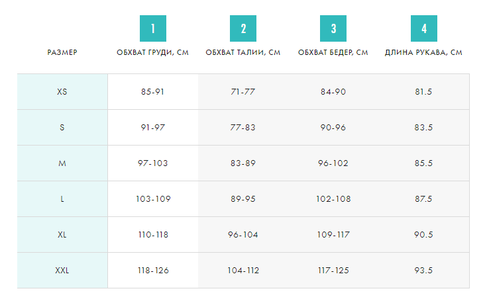Viewport: 487px width, 305px height.
Task: Click the ОБХВАТ БЕДЕР, СМ header
Action: tap(333, 52)
